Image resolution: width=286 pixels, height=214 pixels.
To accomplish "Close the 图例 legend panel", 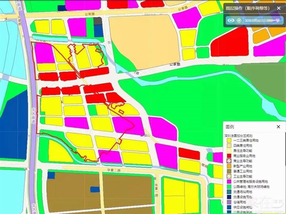I will coord(278,127).
